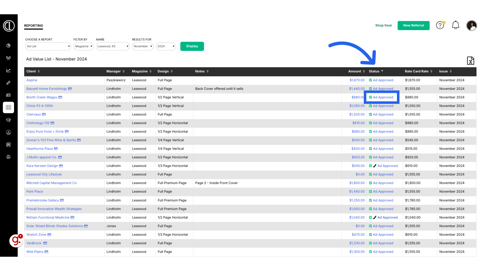Export the list with the Excel icon

point(470,61)
